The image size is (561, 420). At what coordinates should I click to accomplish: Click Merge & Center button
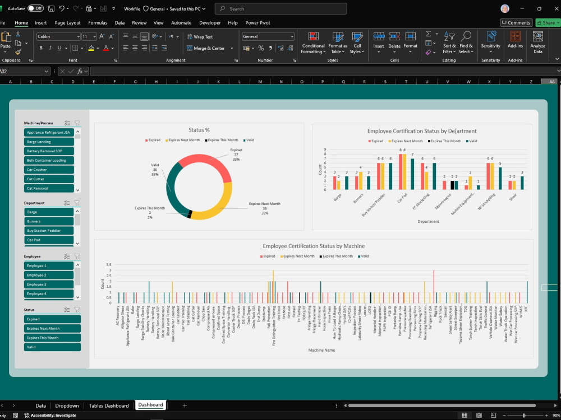pos(206,48)
